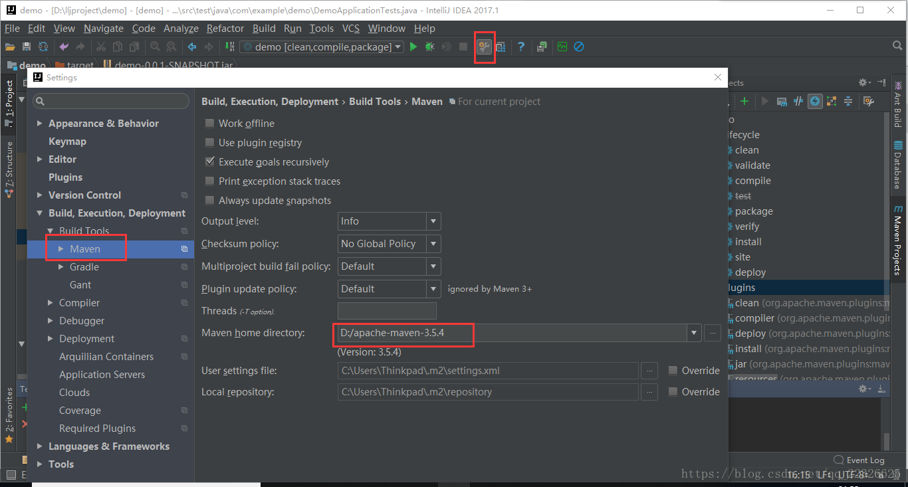Open the Maven Projects side tab
This screenshot has width=908, height=487.
(x=897, y=240)
